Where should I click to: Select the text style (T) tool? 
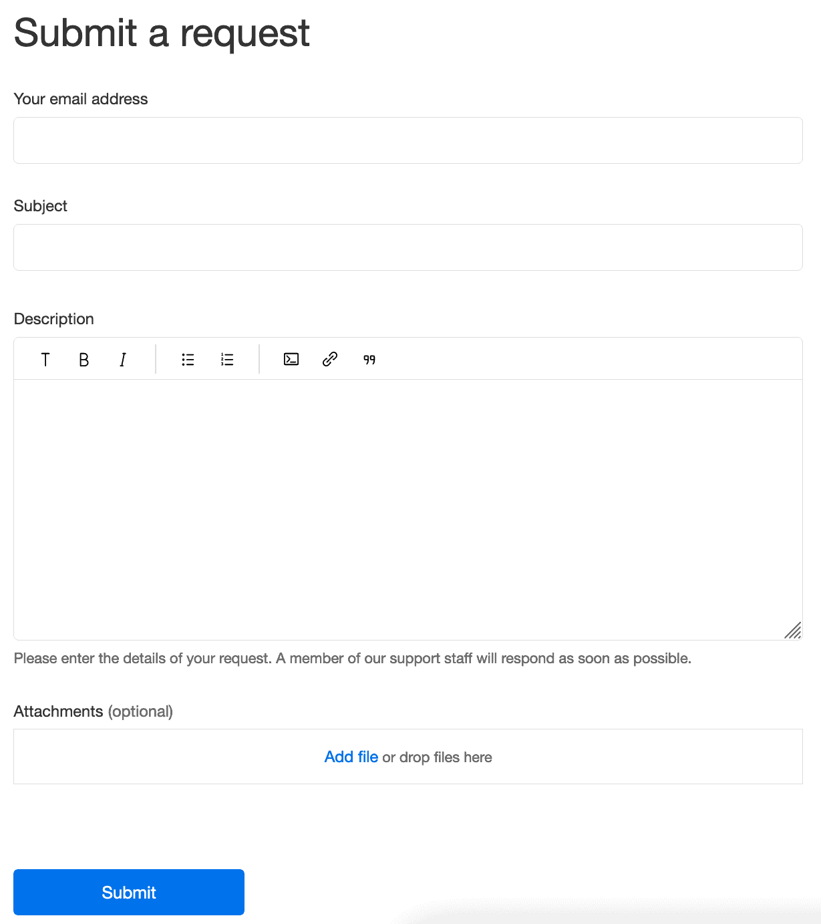pyautogui.click(x=45, y=359)
